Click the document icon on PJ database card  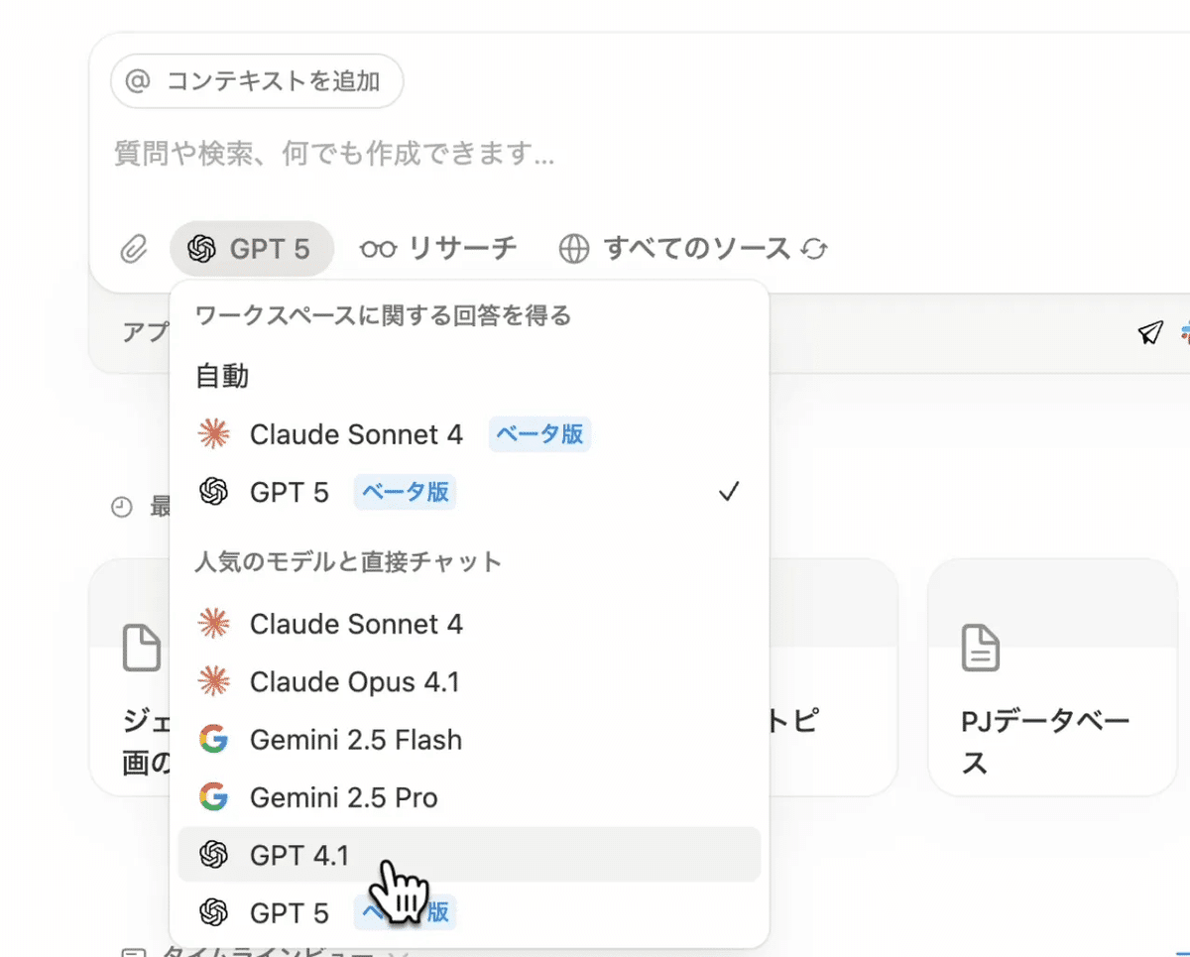pos(981,648)
